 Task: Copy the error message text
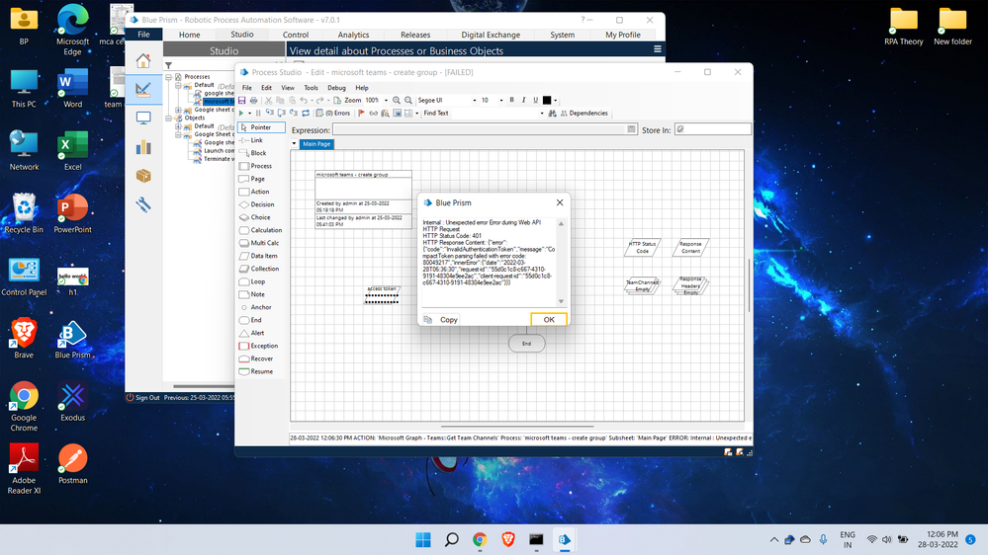(441, 320)
